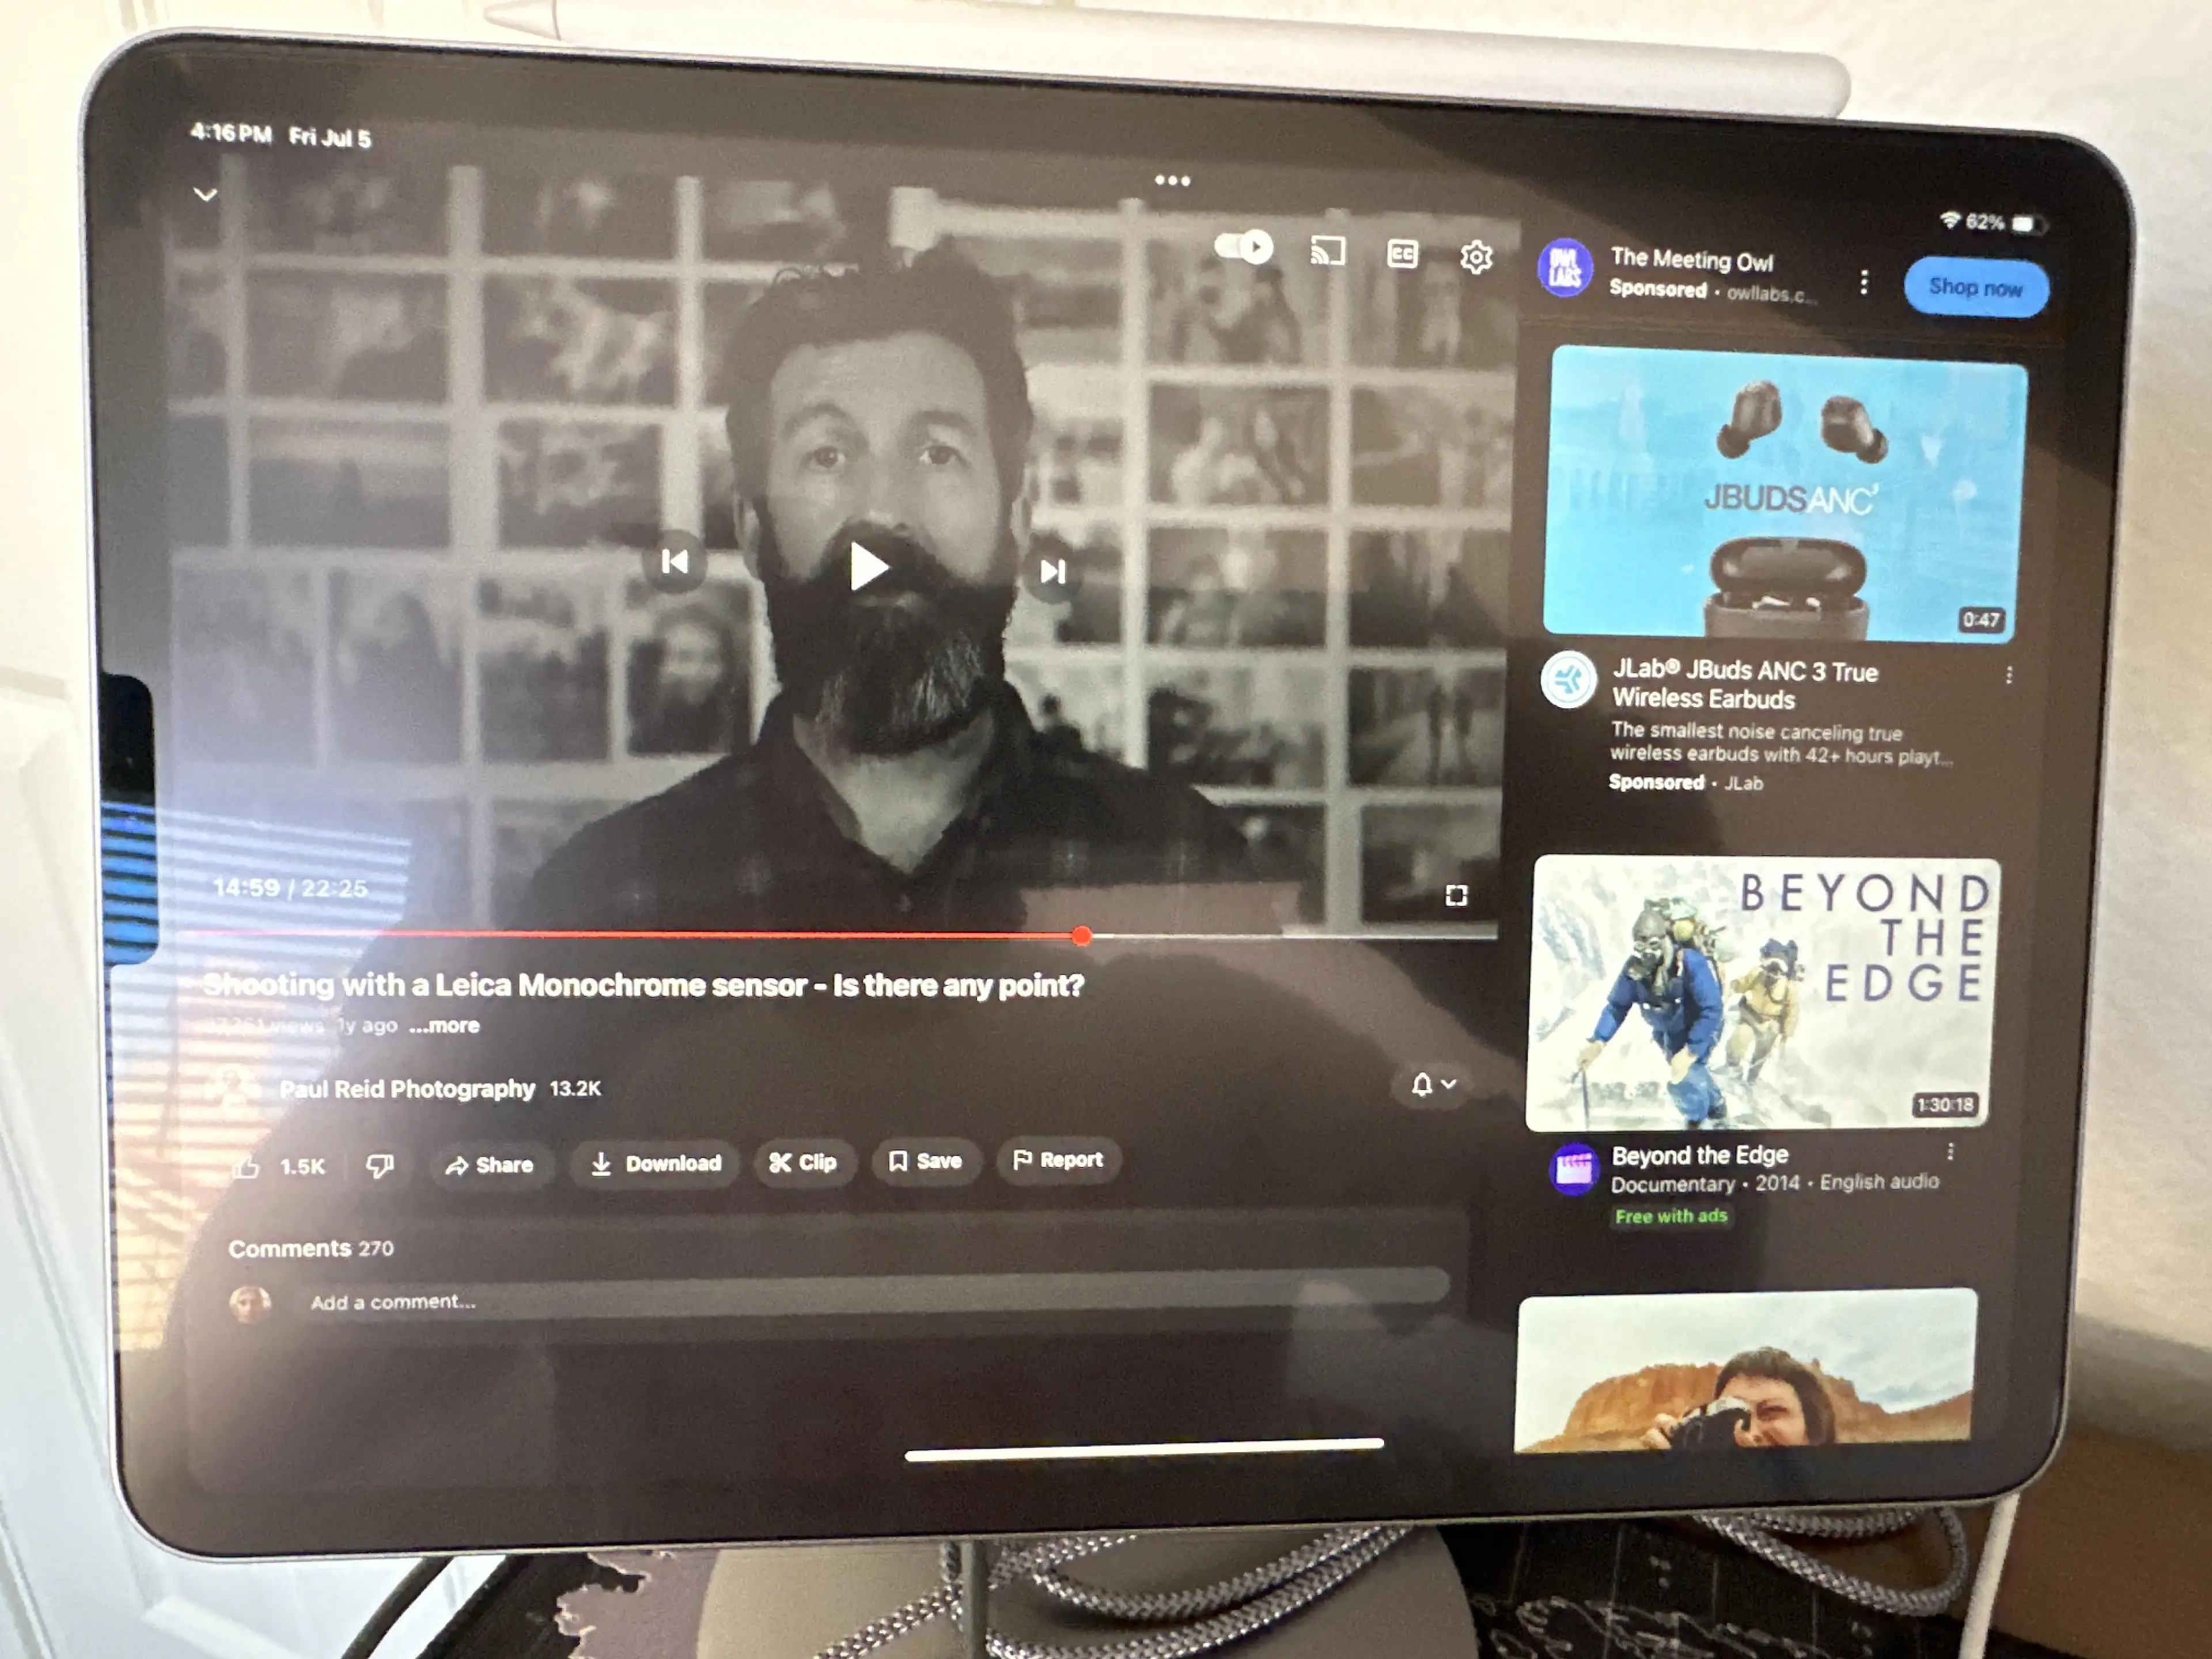Viewport: 2212px width, 1659px height.
Task: Dislike the video with thumbs down
Action: 379,1165
